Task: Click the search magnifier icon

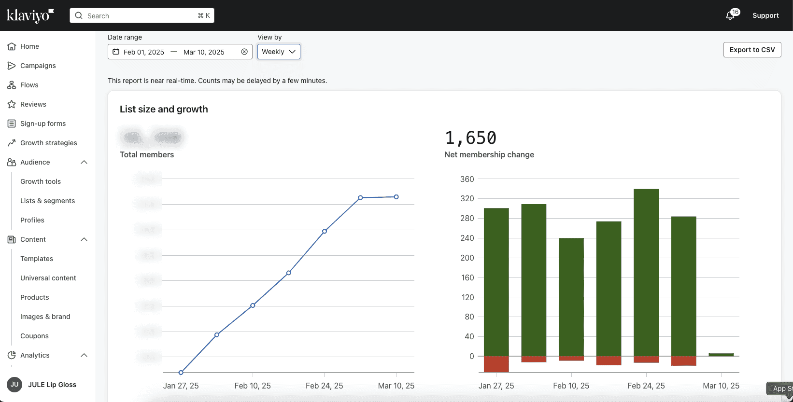Action: (79, 15)
